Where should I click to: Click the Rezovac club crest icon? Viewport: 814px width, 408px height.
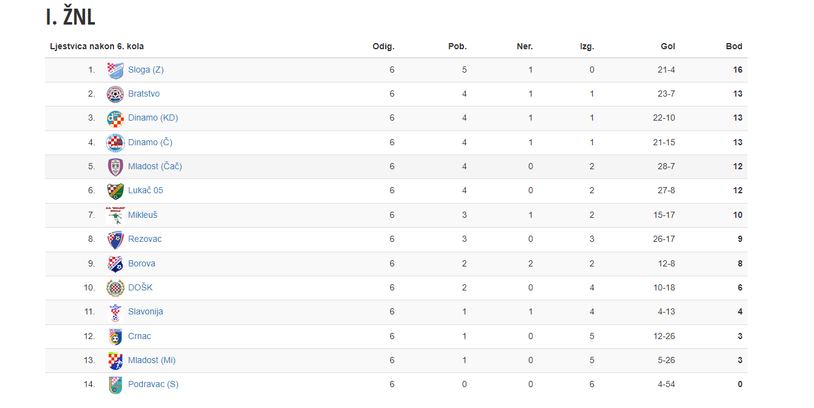click(x=115, y=239)
